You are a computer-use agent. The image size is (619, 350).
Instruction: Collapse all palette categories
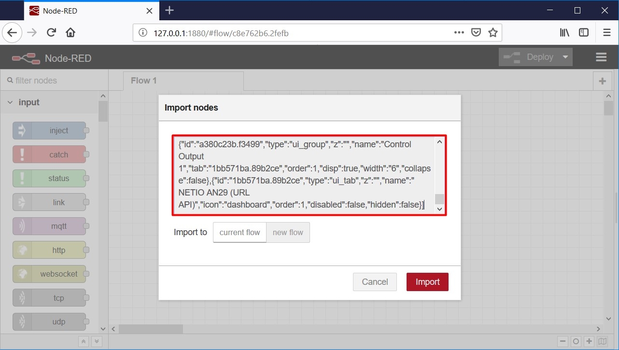coord(84,341)
